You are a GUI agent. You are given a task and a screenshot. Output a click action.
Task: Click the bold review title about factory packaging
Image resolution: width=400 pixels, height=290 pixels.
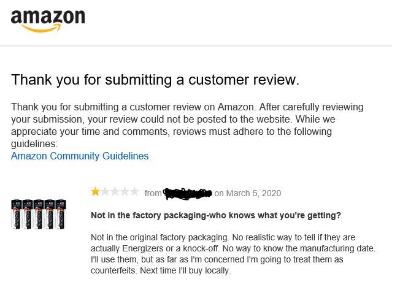tap(216, 216)
